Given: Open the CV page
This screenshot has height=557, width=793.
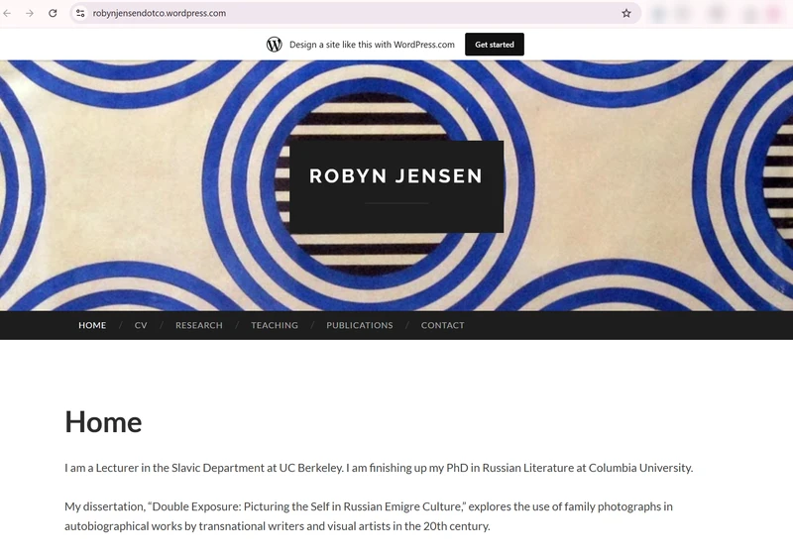Looking at the screenshot, I should (x=141, y=325).
